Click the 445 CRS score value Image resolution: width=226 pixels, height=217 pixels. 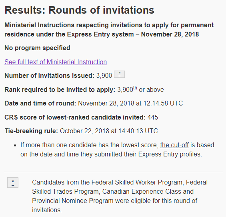(x=153, y=117)
